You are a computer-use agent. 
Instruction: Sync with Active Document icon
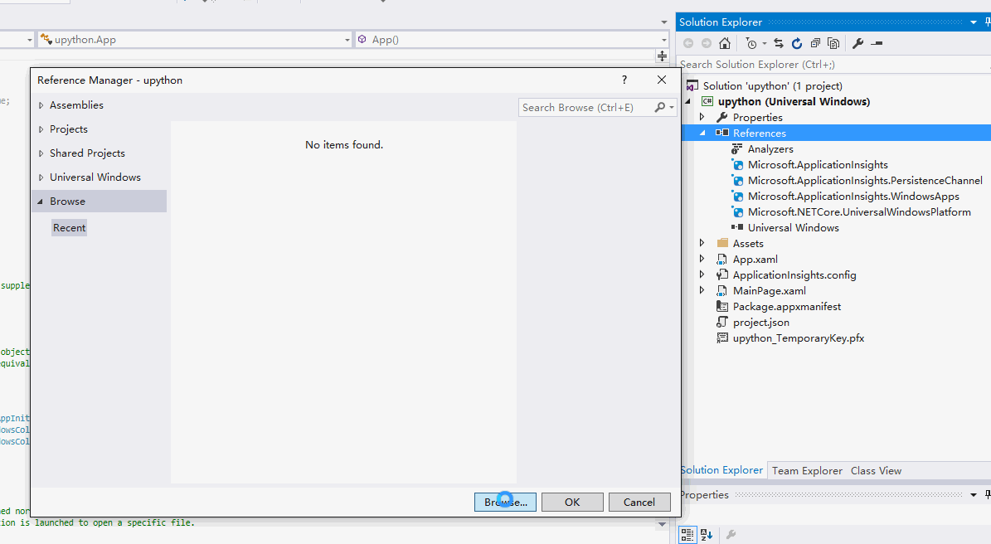coord(779,43)
